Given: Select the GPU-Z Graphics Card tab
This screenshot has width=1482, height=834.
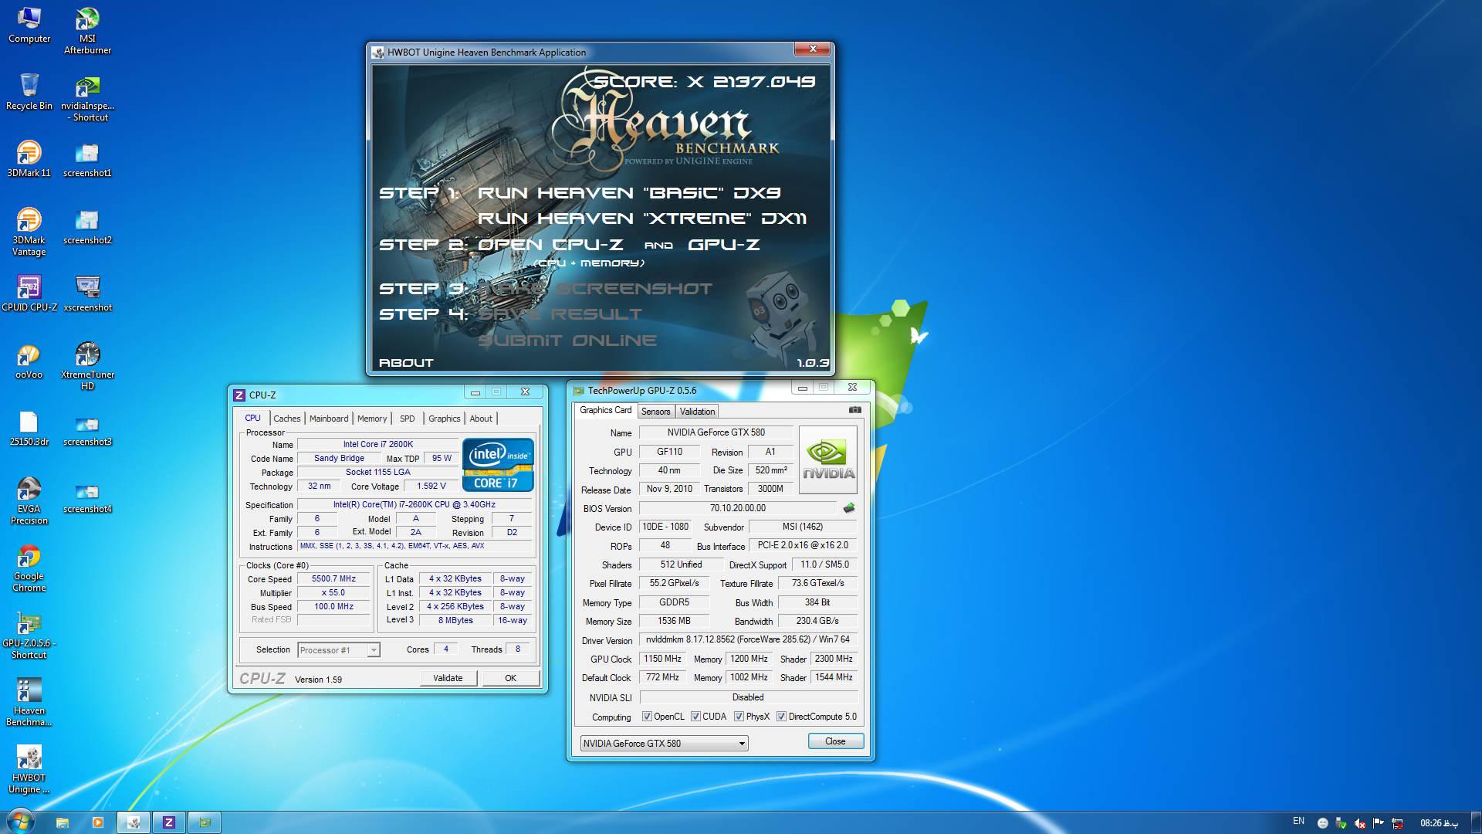Looking at the screenshot, I should [x=606, y=411].
